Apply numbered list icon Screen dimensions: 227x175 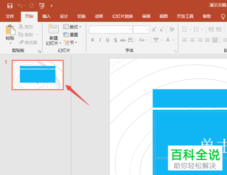point(197,29)
